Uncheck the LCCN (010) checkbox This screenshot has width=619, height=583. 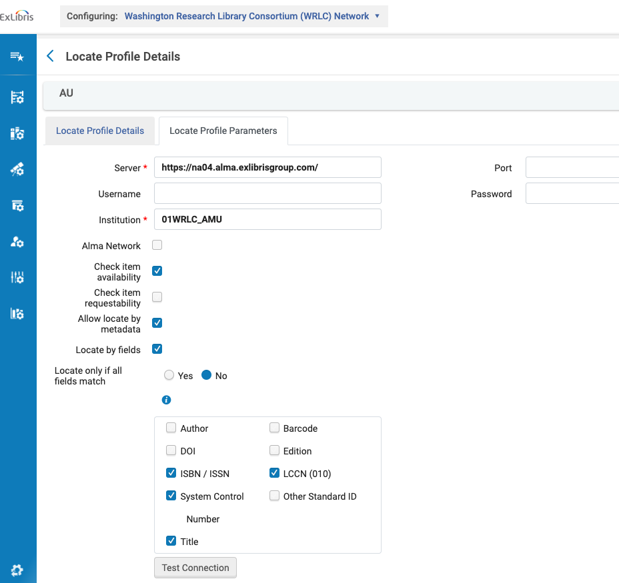coord(274,474)
